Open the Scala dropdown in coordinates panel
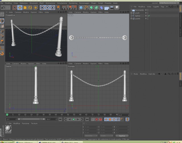 (x=106, y=136)
